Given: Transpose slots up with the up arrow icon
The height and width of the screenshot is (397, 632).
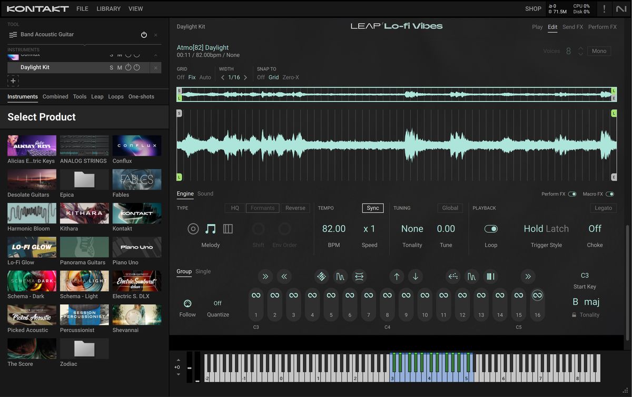Looking at the screenshot, I should coord(397,276).
